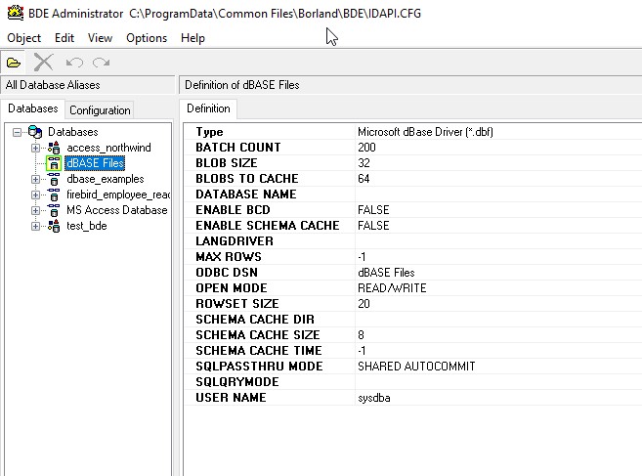Screen dimensions: 642x476
Task: Click the access_northwind database icon
Action: pos(53,148)
